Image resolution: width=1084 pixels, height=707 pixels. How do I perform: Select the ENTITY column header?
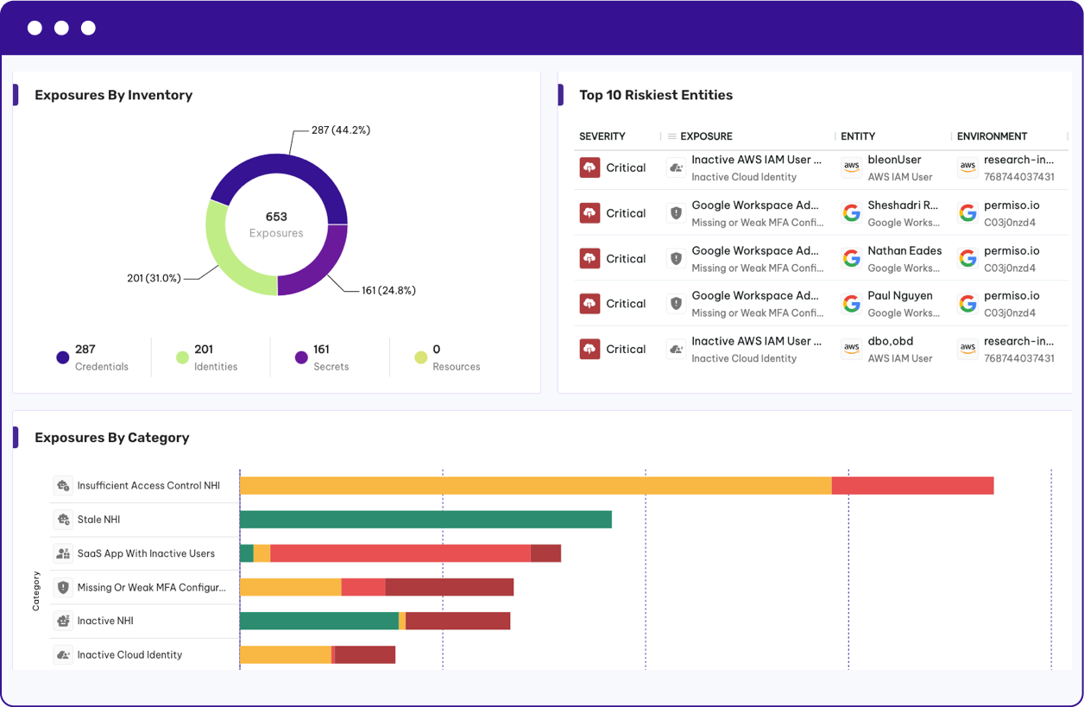858,136
